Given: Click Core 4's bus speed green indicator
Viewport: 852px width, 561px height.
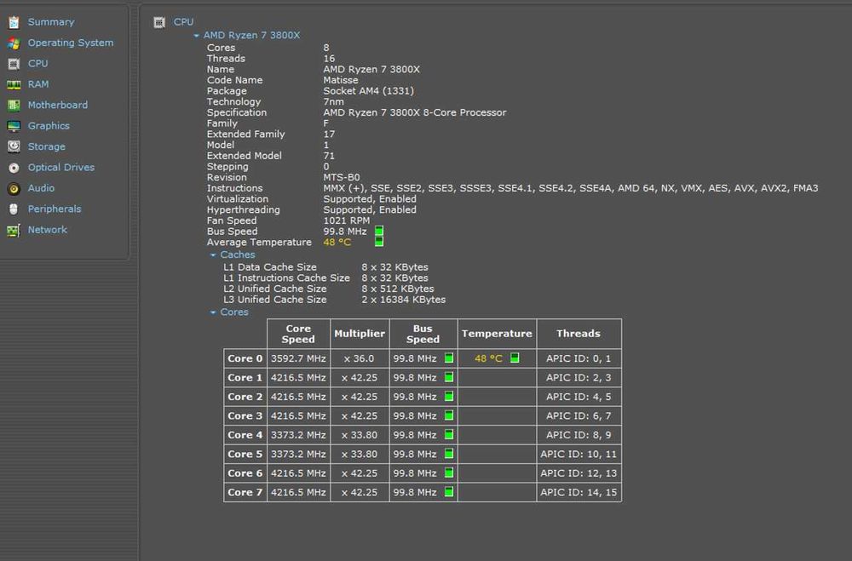Looking at the screenshot, I should tap(449, 434).
